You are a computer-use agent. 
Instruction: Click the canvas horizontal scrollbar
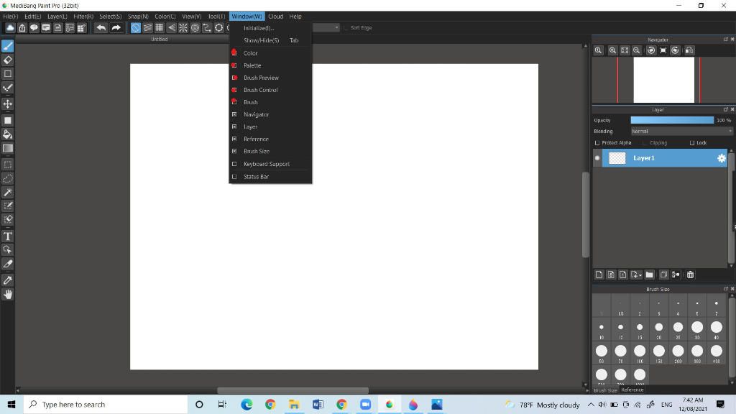(x=293, y=390)
